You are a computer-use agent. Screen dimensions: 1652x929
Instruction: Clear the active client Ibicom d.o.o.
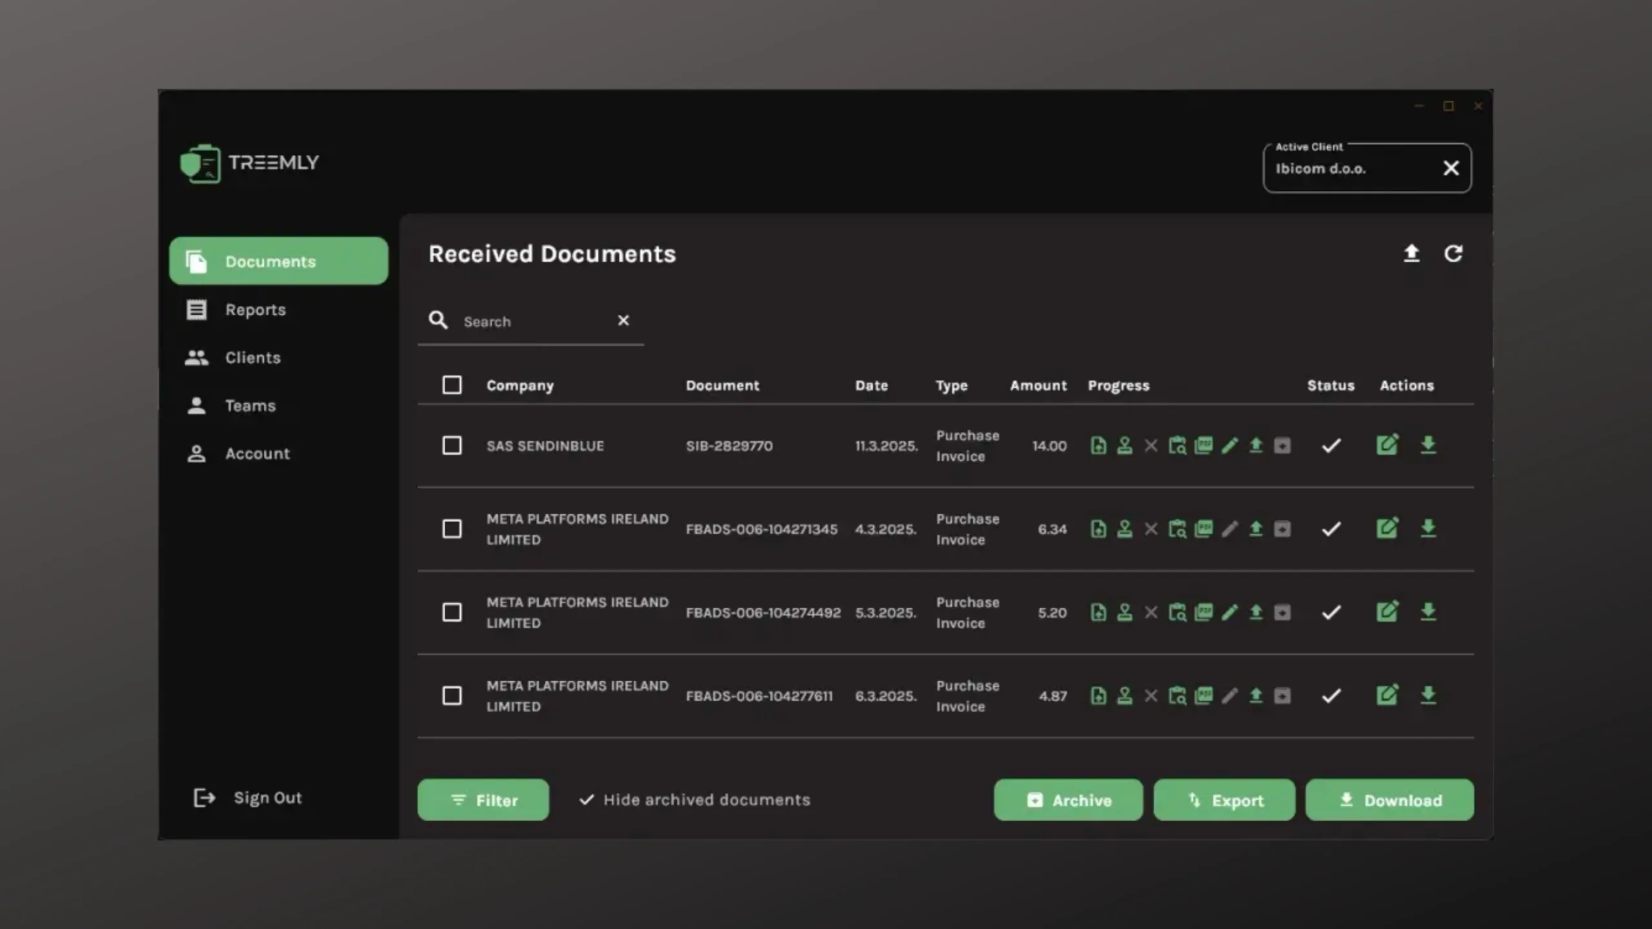coord(1451,168)
